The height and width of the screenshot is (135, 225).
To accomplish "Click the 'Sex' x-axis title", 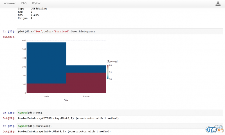I will pyautogui.click(x=66, y=100).
